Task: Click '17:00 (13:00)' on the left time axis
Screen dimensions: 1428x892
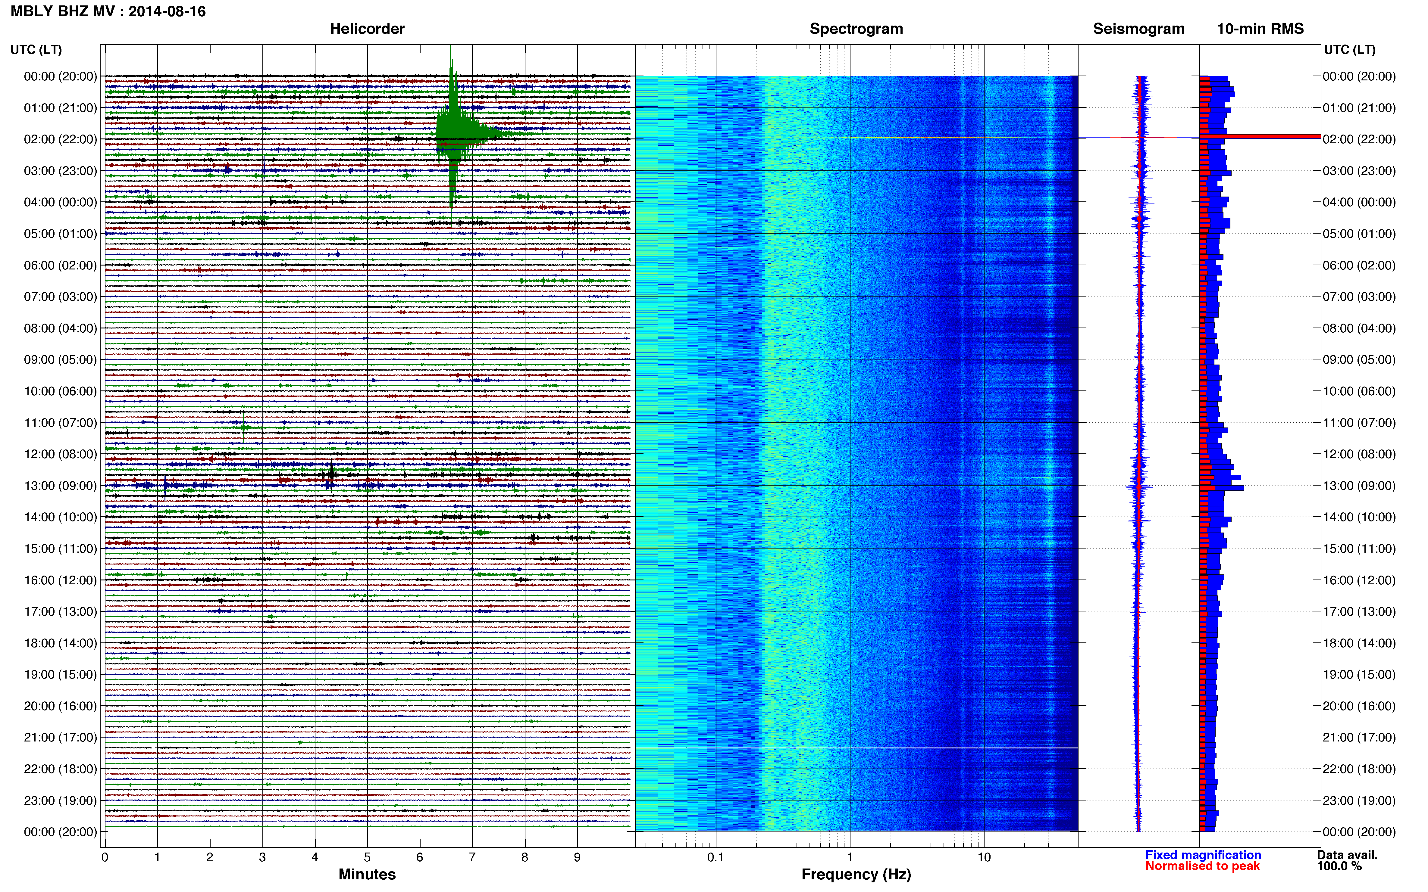Action: coord(60,611)
